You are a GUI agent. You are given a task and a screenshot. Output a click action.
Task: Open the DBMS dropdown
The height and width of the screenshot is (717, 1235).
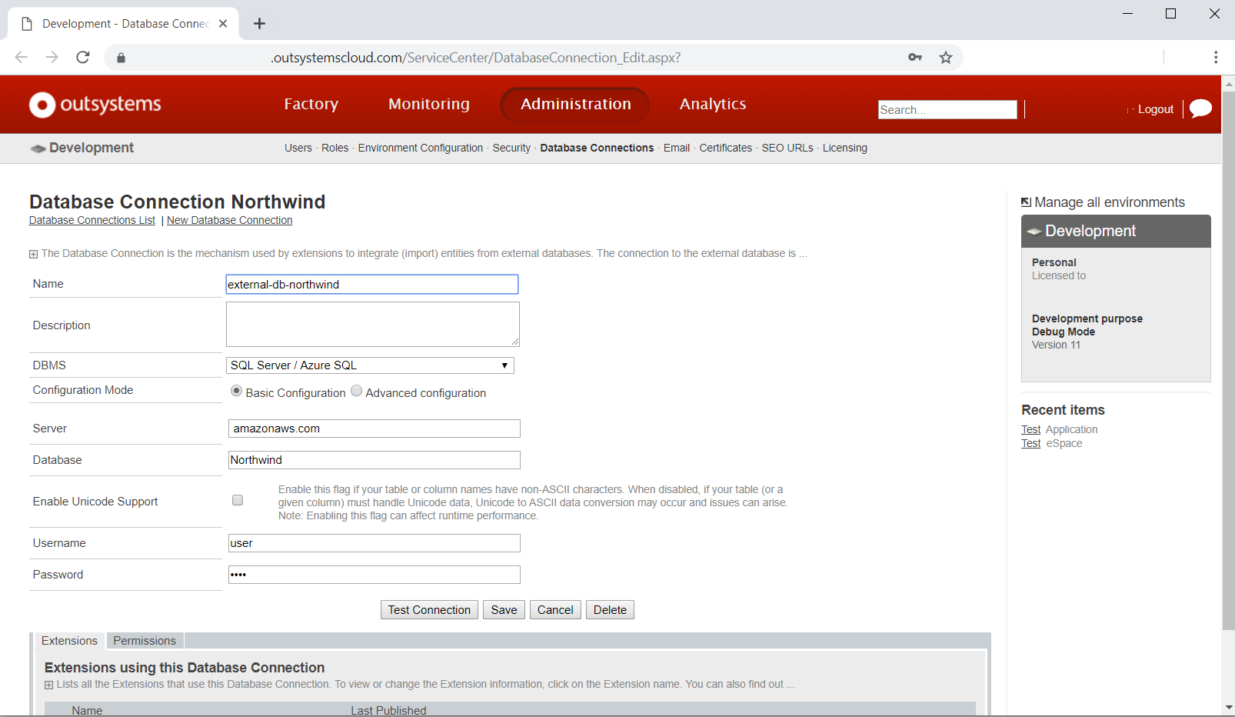[x=504, y=365]
